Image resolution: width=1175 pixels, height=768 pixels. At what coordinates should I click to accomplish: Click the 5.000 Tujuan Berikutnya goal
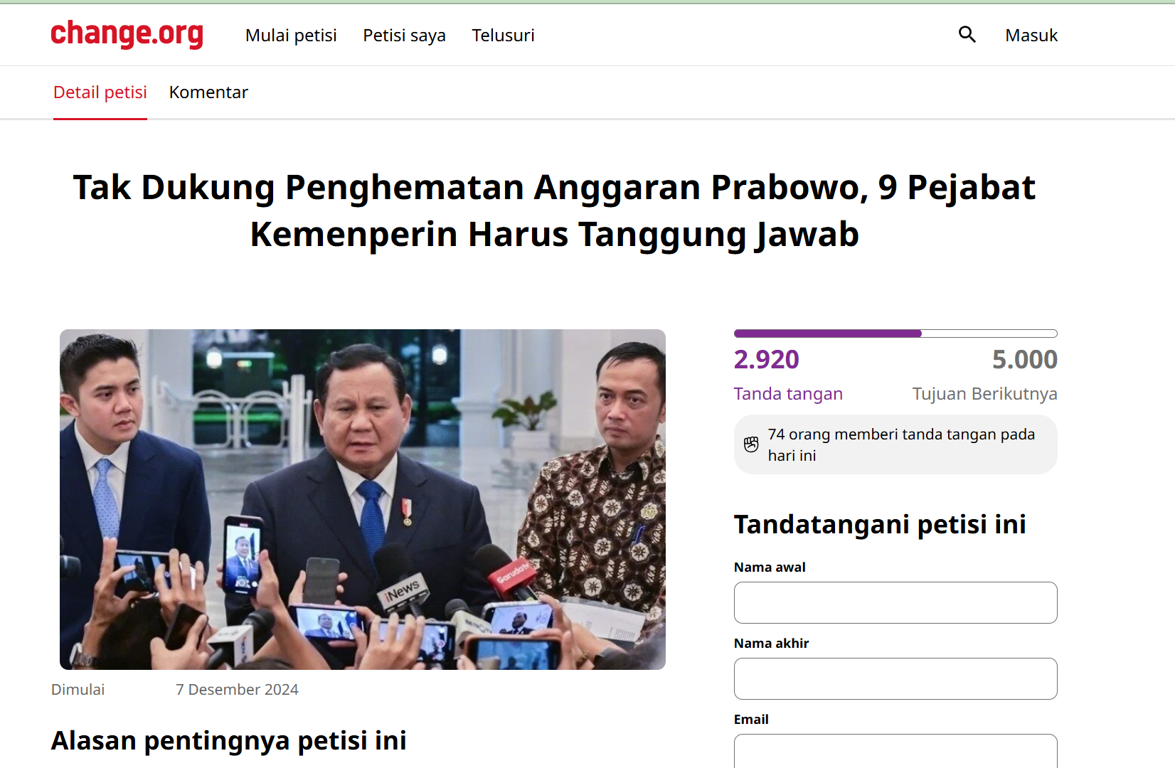pyautogui.click(x=985, y=375)
